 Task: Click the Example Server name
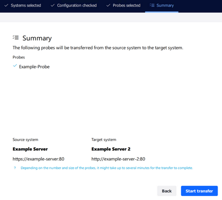coord(30,149)
